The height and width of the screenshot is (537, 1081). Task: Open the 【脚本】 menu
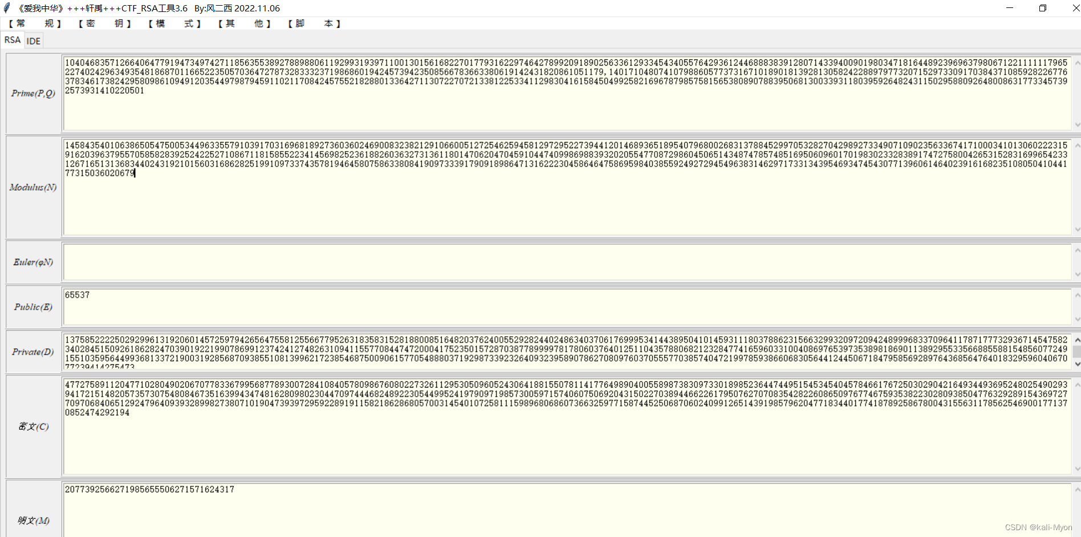(314, 23)
